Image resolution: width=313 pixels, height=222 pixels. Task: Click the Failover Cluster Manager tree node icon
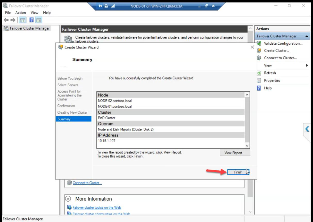point(6,28)
